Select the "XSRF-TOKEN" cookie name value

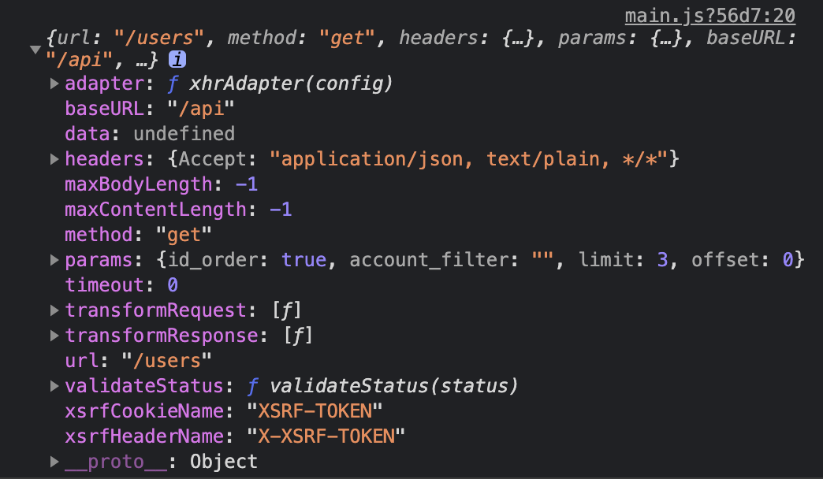point(315,410)
